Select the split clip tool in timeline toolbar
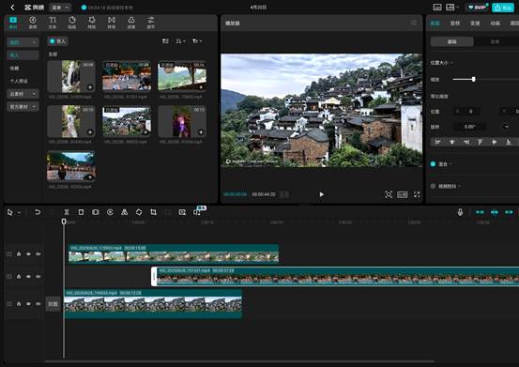Image resolution: width=519 pixels, height=367 pixels. pyautogui.click(x=67, y=212)
